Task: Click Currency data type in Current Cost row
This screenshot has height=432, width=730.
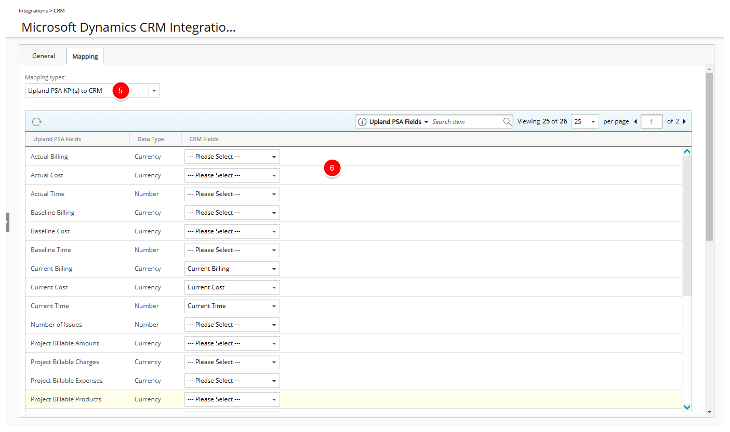Action: 148,287
